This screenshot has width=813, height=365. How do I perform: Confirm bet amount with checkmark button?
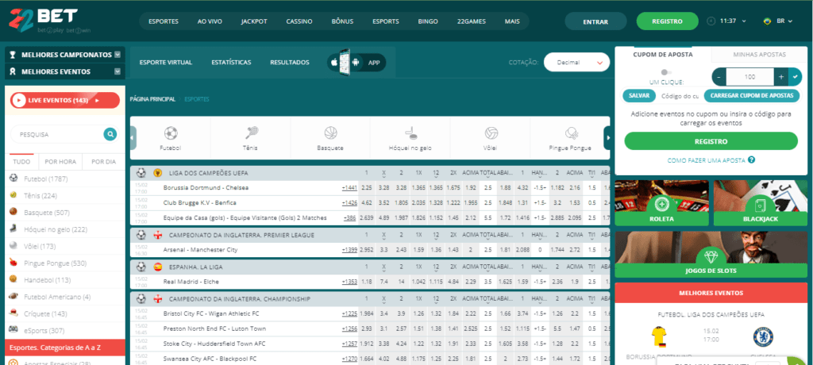pos(796,77)
